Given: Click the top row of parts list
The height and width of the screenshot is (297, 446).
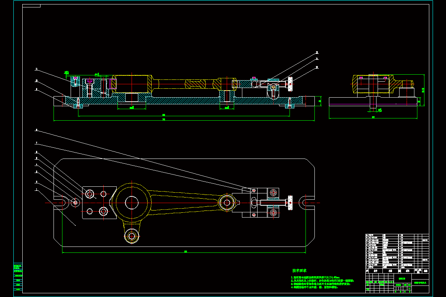Looking at the screenshot, I should tap(397, 235).
